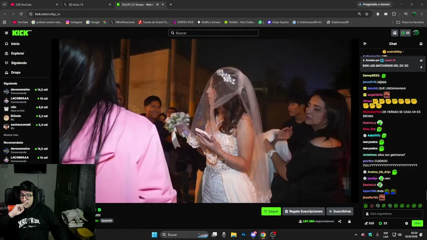Click the Windows taskbar search box
This screenshot has height=240, width=427.
[185, 235]
